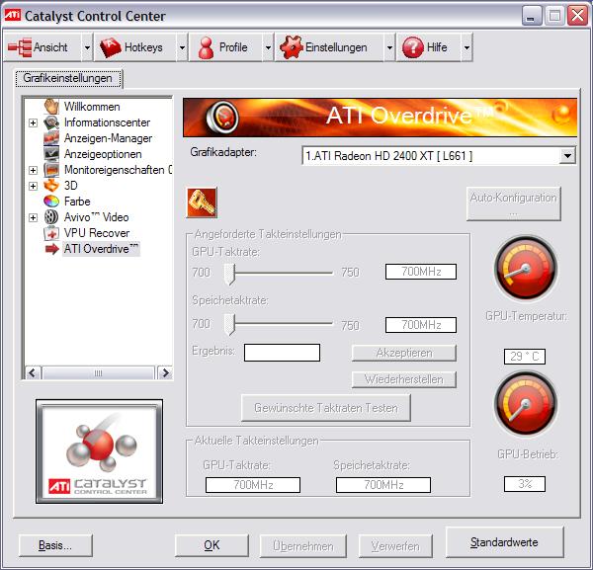Open the Hotkeys dropdown arrow

pos(182,47)
